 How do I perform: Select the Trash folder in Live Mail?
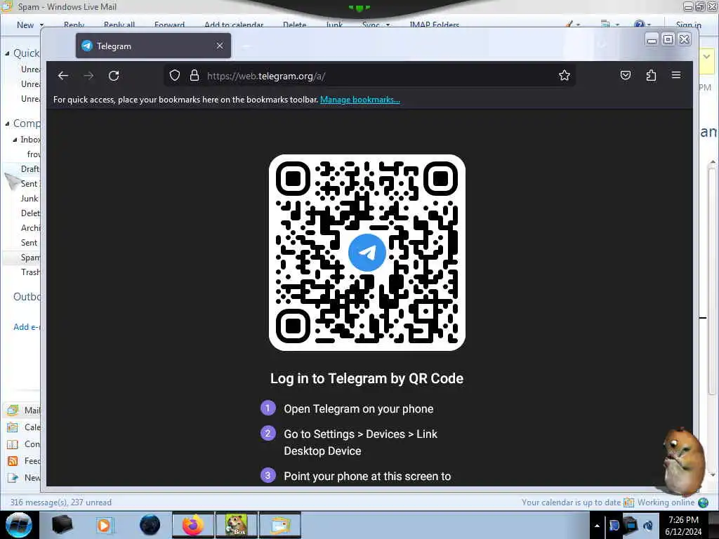tap(30, 272)
